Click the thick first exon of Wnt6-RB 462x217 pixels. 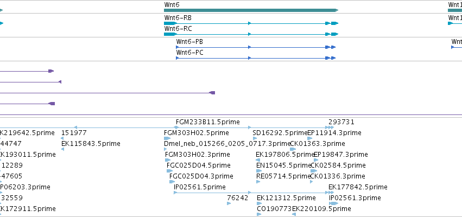pos(170,23)
